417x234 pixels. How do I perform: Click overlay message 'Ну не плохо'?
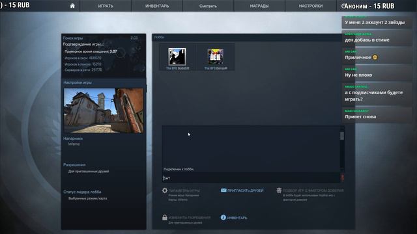[x=358, y=75]
